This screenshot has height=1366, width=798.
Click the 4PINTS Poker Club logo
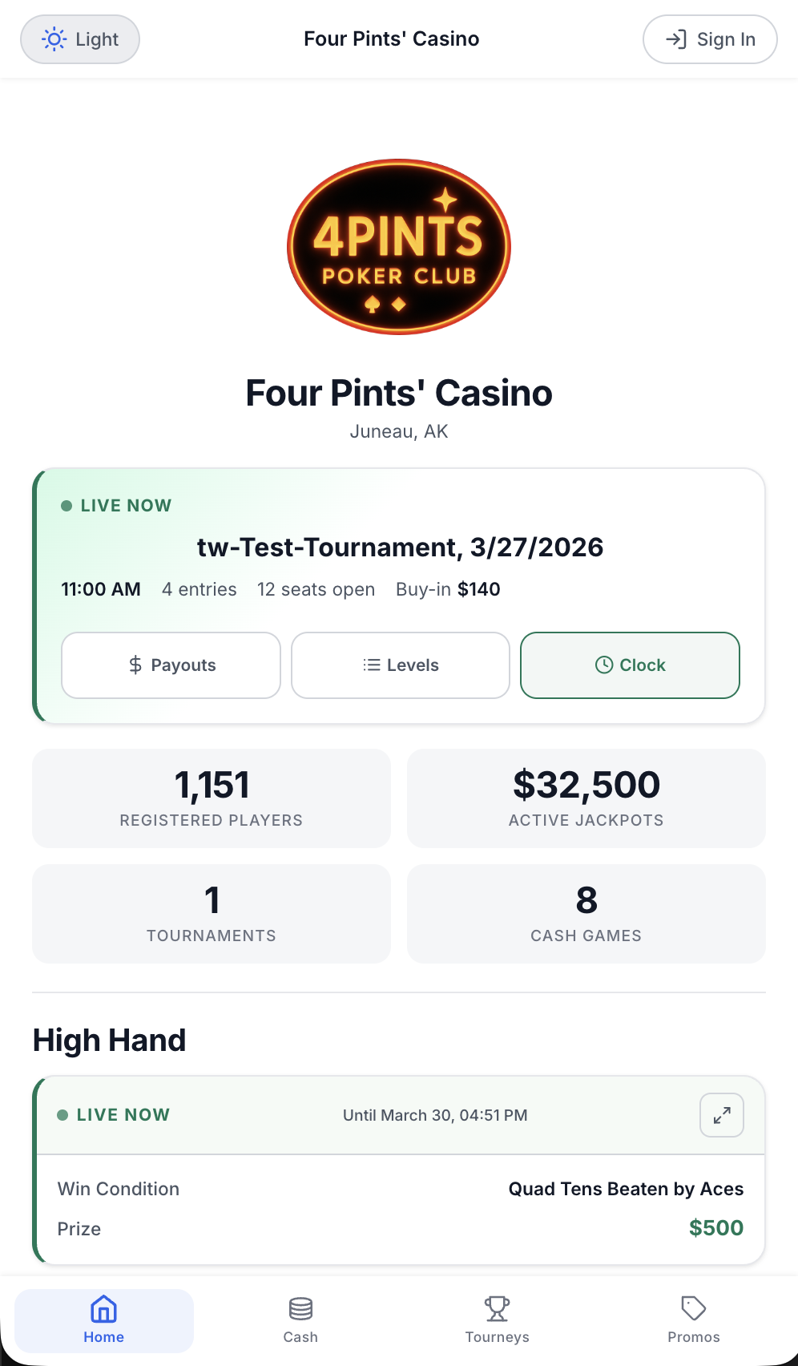398,245
